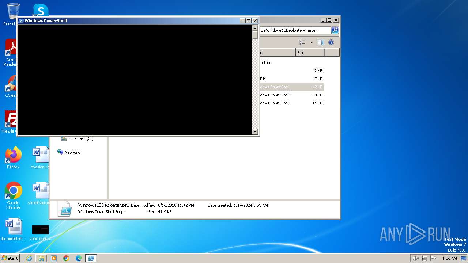Open the documentati... Word file on the desktop
Viewport: 468px width, 263px height.
point(14,229)
